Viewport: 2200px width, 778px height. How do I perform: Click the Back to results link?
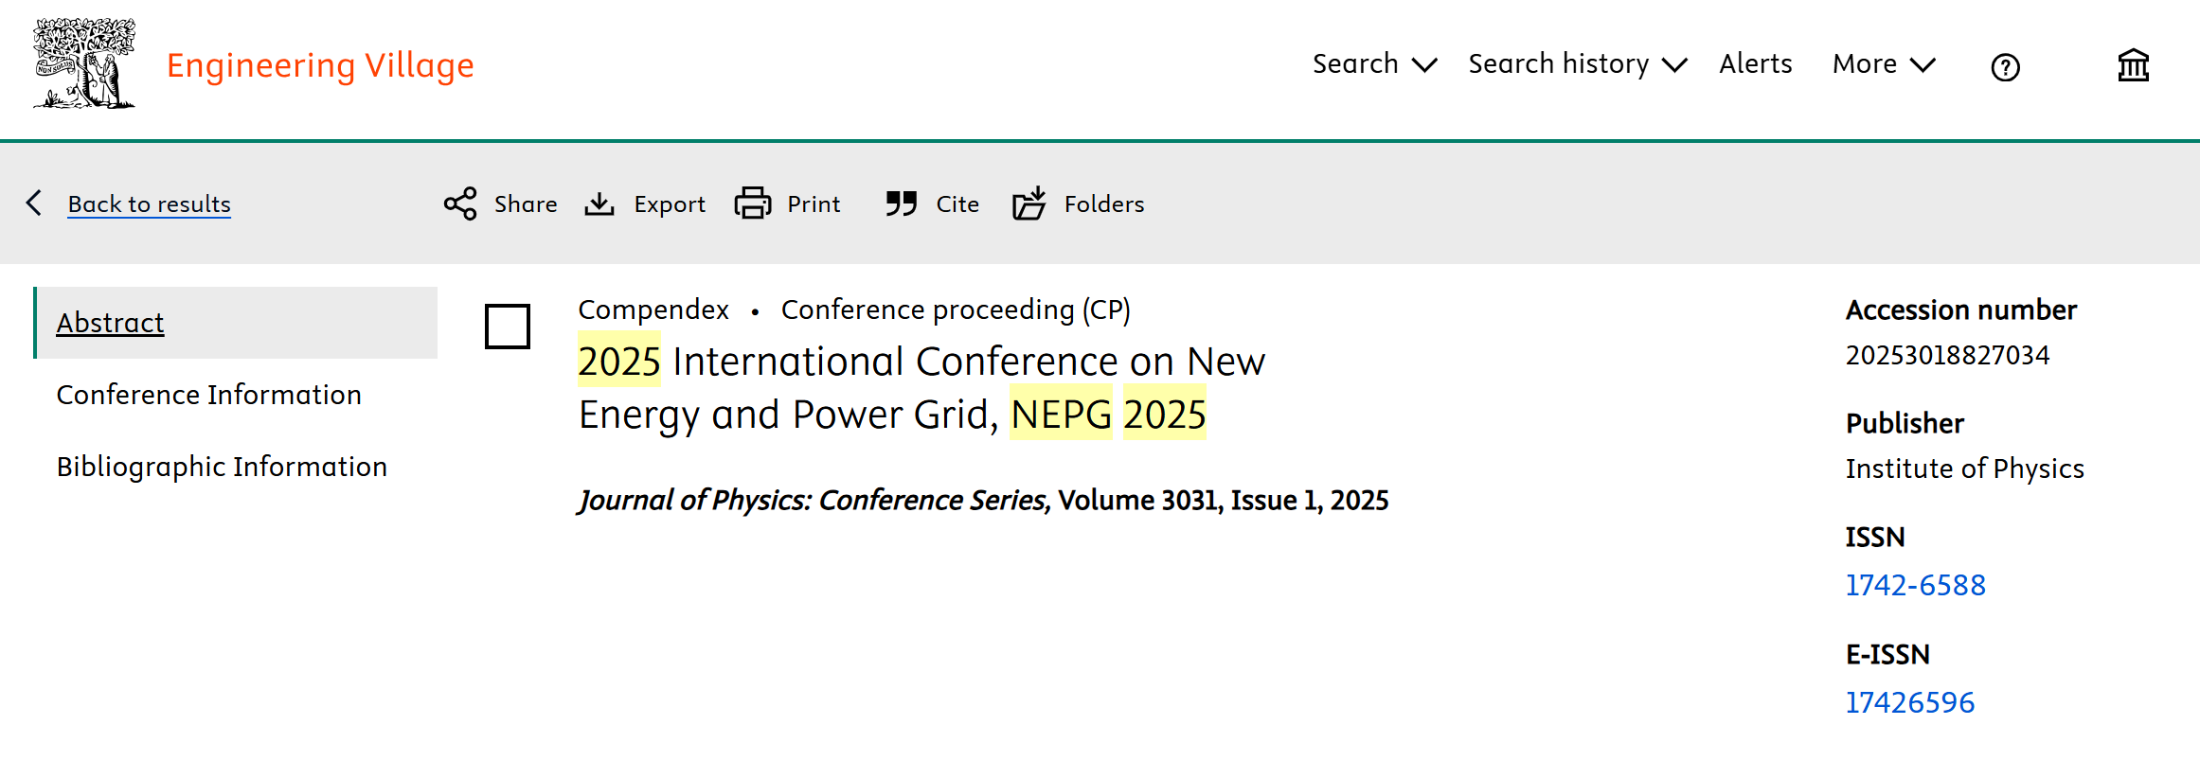pos(149,204)
